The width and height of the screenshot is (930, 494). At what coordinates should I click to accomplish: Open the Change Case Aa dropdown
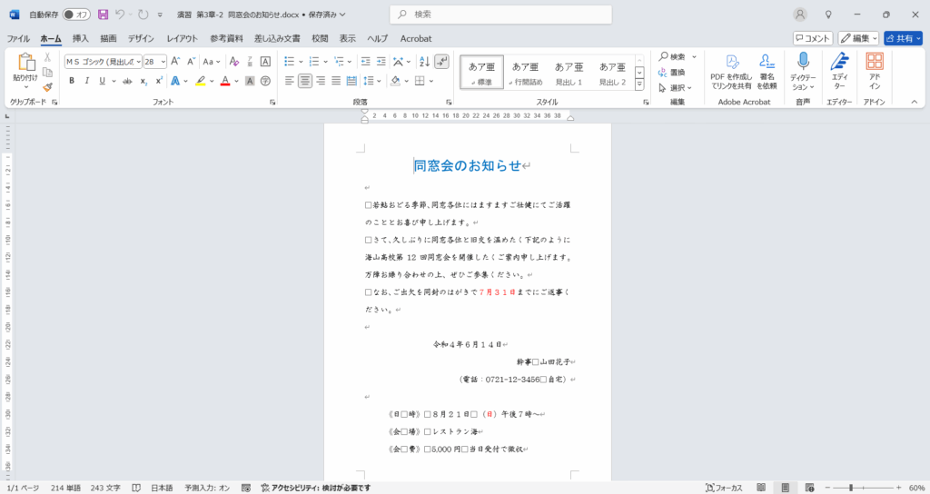point(211,62)
